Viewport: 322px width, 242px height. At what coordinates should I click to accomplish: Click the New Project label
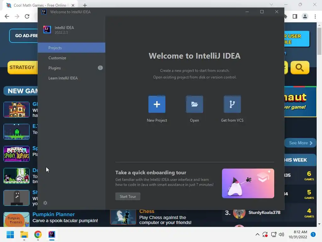coord(157,120)
